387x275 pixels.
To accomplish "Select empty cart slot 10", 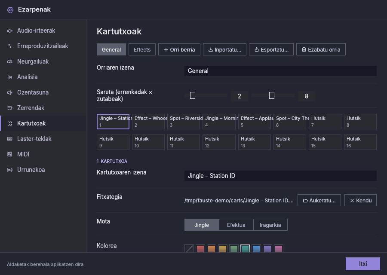I will point(148,142).
